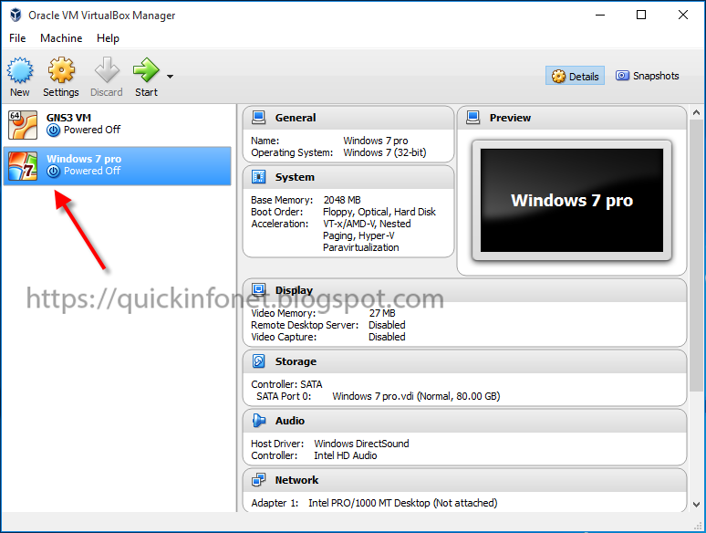Image resolution: width=706 pixels, height=533 pixels.
Task: Click VirtualBox logo in title bar
Action: pyautogui.click(x=16, y=15)
